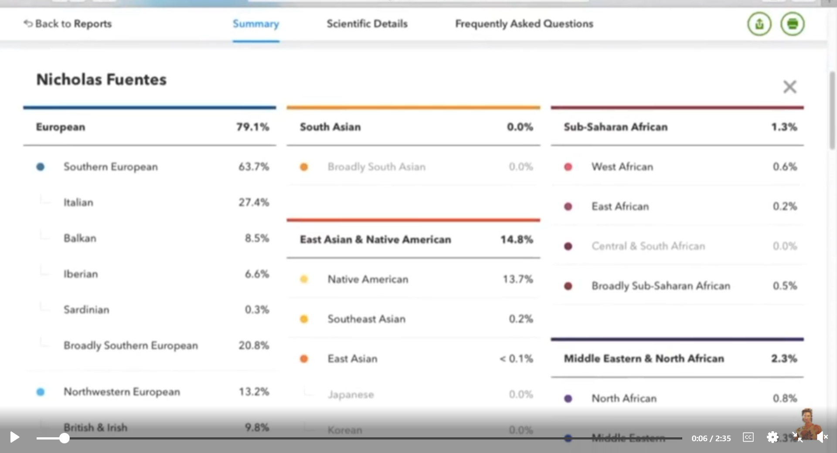Click the 14.8% East Asian & Native American value

point(517,239)
